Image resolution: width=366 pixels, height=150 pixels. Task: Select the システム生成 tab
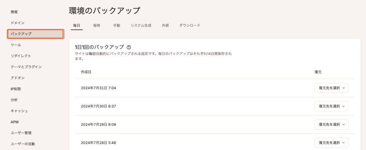coord(141,26)
